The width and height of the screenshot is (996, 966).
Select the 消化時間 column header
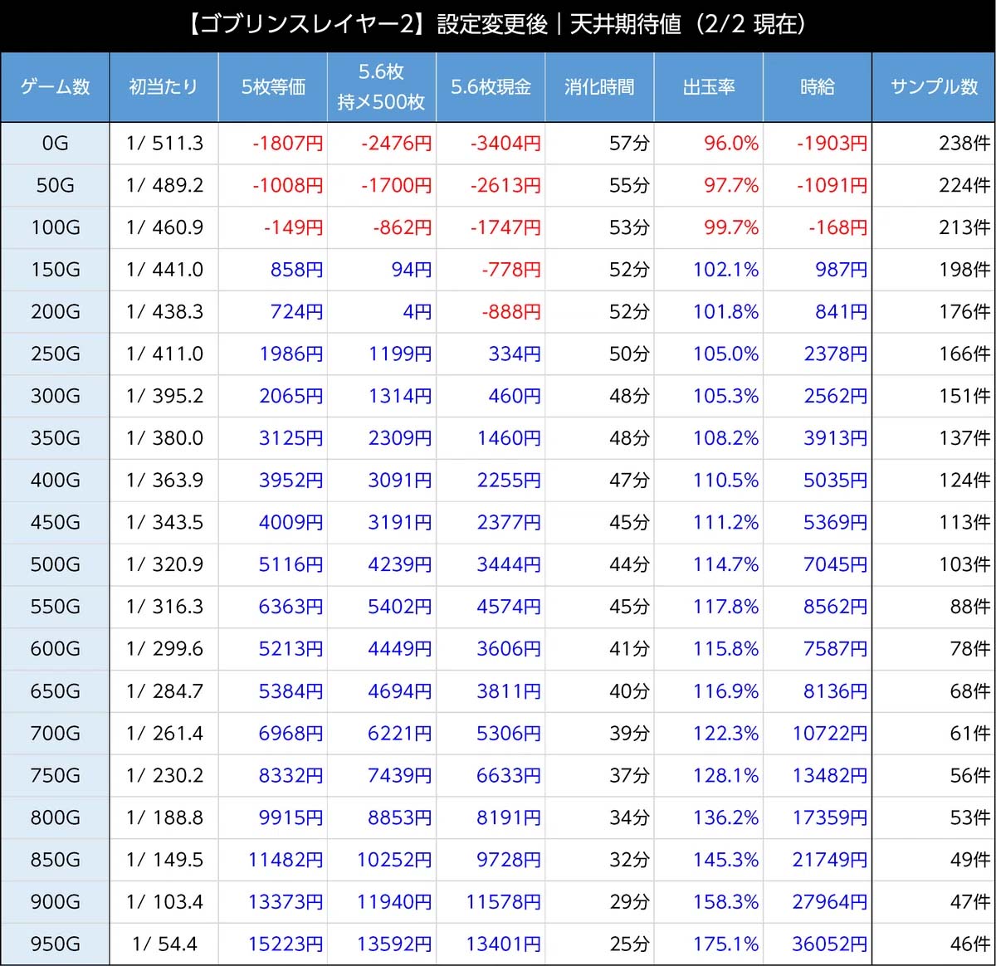pos(599,87)
